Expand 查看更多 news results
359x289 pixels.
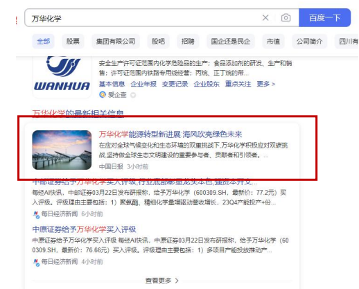pos(162,281)
